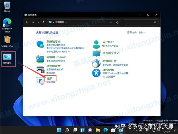Click the Control Panel taskbar icon
The height and width of the screenshot is (134, 178).
(121, 131)
